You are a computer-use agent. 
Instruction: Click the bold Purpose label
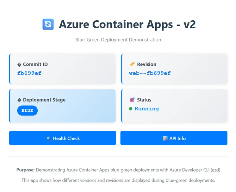click(x=25, y=170)
